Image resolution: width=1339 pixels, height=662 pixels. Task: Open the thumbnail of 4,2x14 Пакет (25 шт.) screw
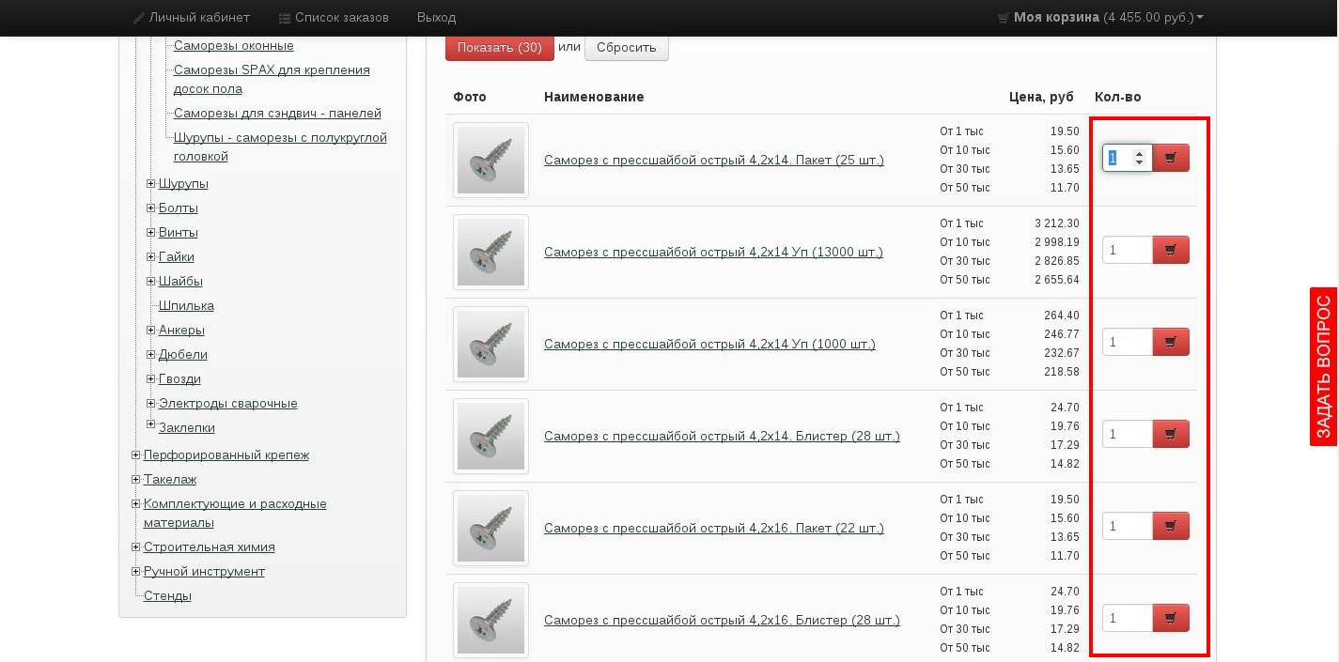(x=490, y=160)
